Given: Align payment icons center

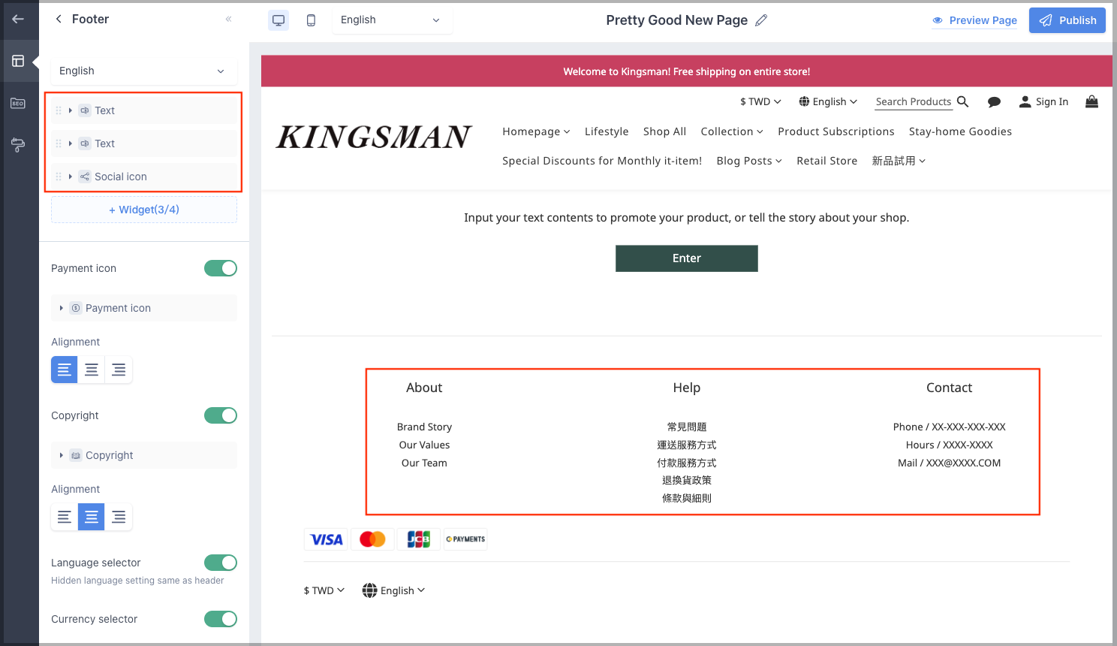Looking at the screenshot, I should (x=92, y=370).
